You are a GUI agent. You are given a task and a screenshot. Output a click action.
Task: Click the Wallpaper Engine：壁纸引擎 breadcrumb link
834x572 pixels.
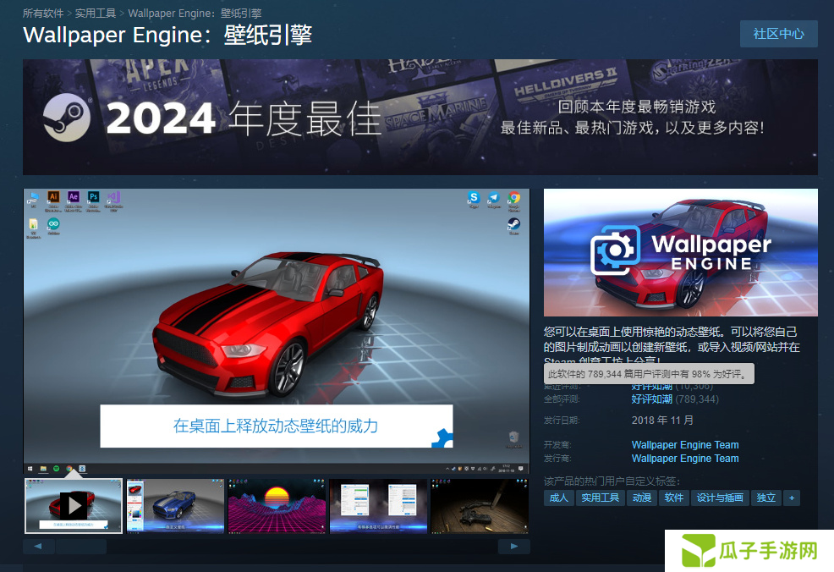click(195, 14)
